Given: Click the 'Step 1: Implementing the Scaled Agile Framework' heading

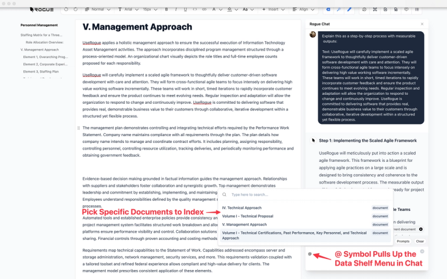Looking at the screenshot, I should click(368, 141).
